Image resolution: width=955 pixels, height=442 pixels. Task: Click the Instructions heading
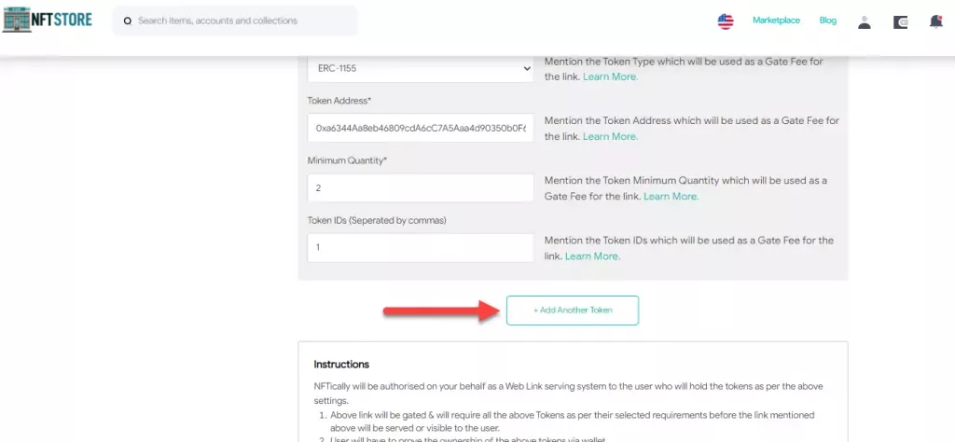click(x=341, y=365)
